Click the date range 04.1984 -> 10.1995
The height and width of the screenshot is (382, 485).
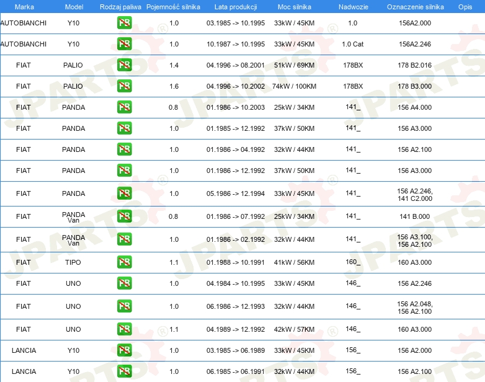point(236,283)
